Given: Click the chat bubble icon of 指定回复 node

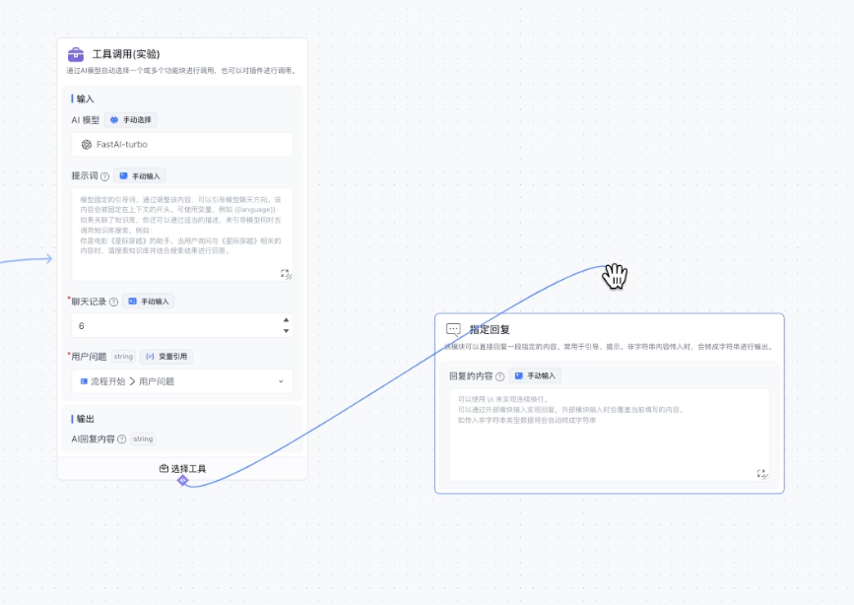Looking at the screenshot, I should (x=453, y=329).
